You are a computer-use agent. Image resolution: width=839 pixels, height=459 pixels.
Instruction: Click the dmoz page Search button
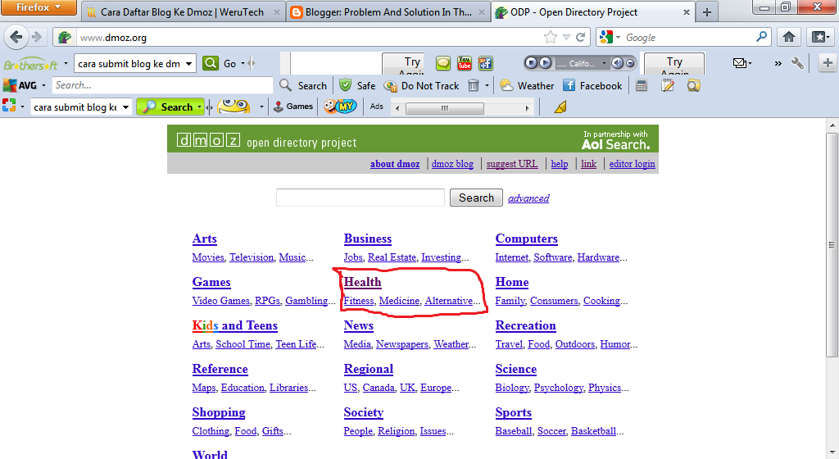[476, 198]
